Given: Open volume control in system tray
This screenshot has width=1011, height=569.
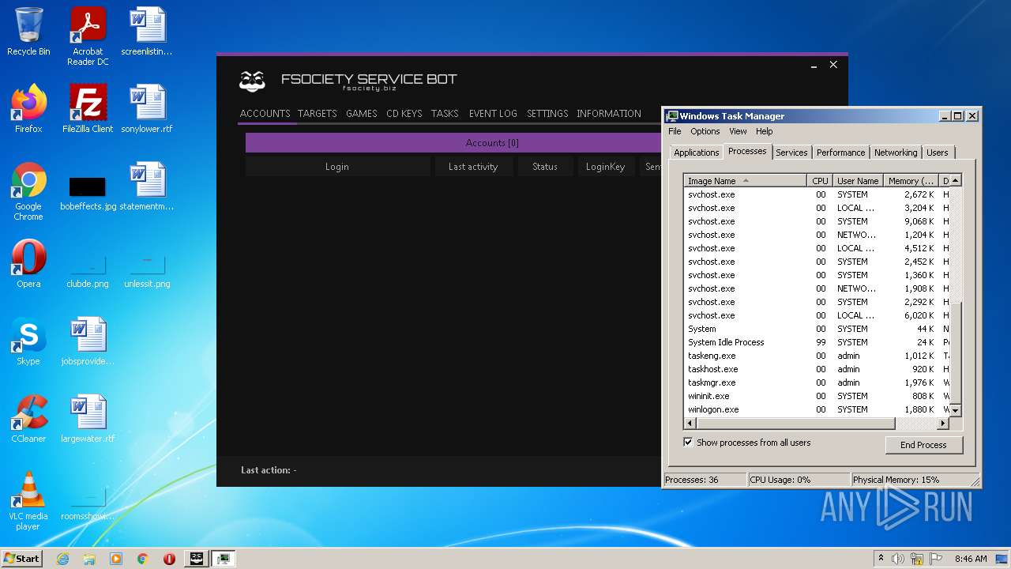Looking at the screenshot, I should tap(898, 559).
